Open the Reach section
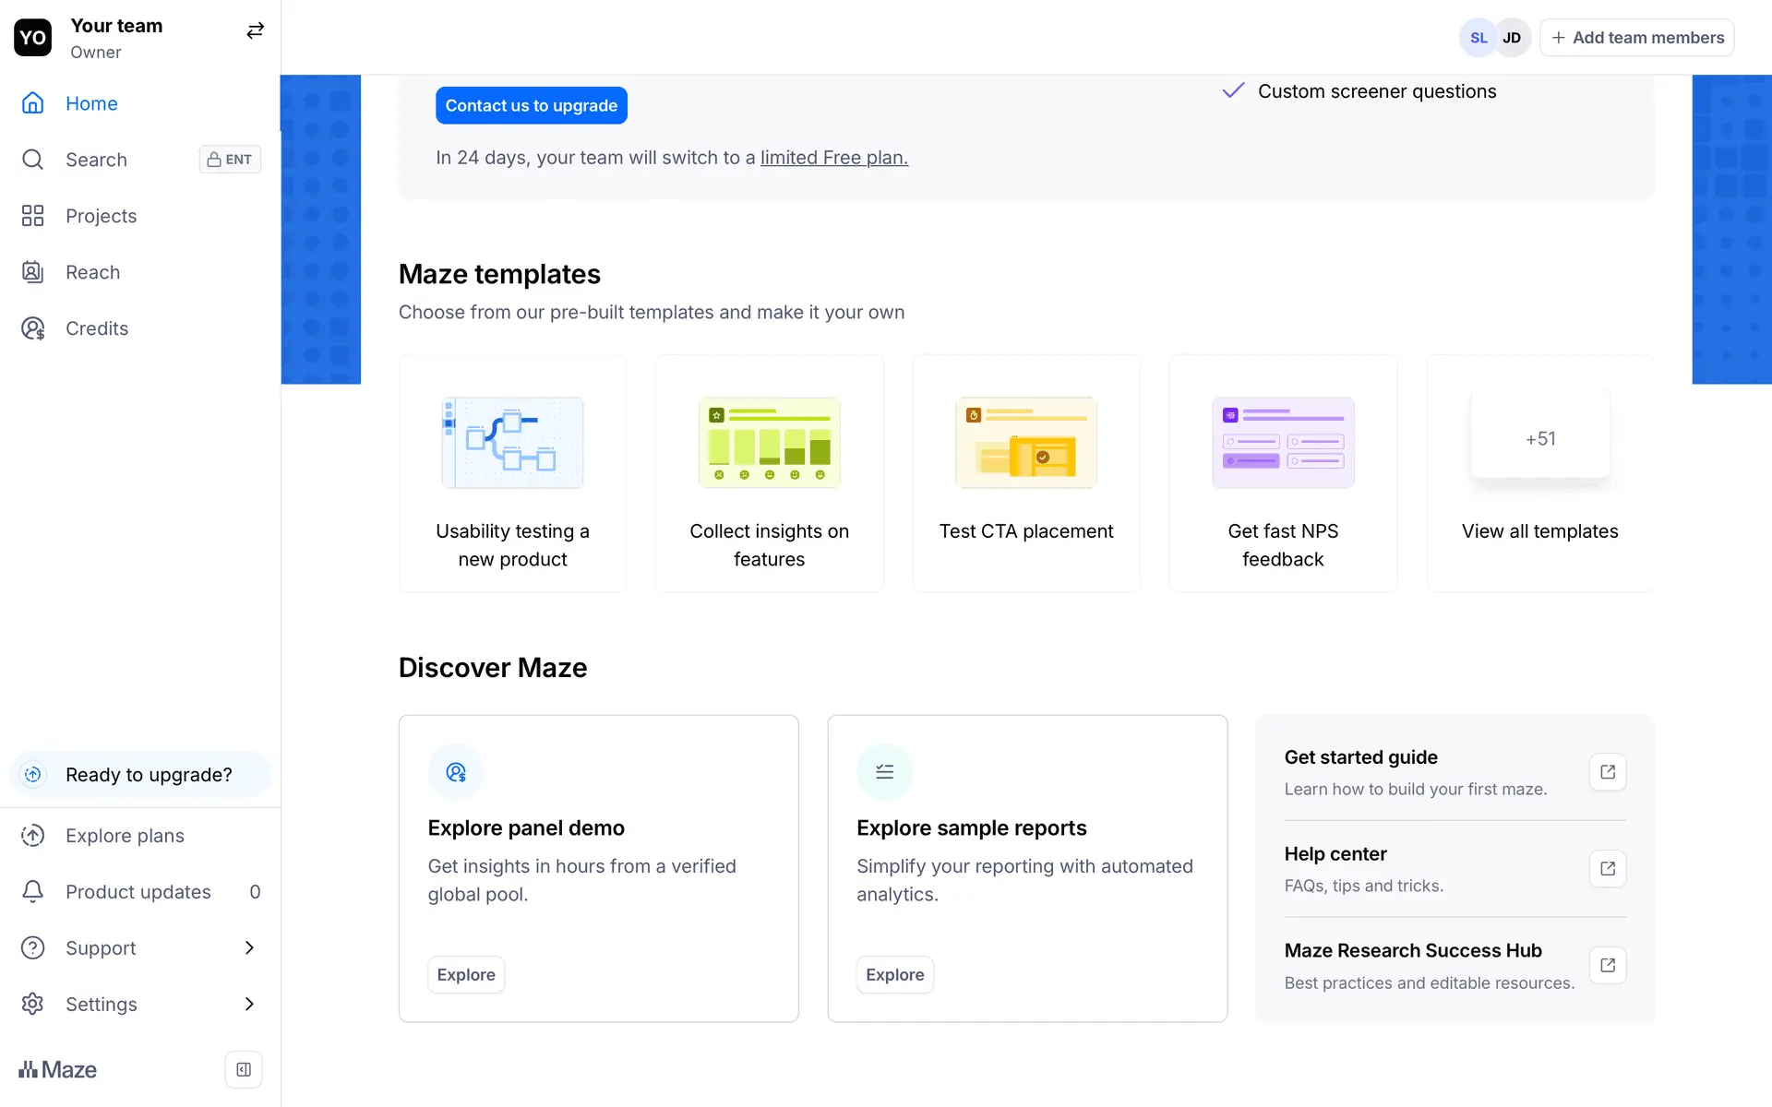Viewport: 1772px width, 1107px height. 92,272
